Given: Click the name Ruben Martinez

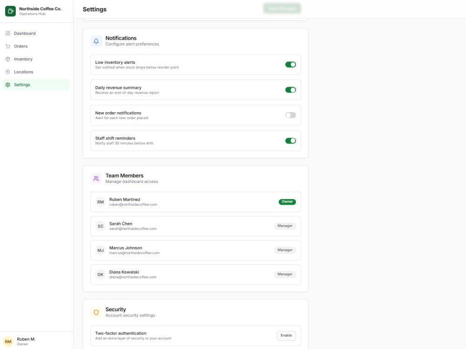Looking at the screenshot, I should (x=124, y=200).
